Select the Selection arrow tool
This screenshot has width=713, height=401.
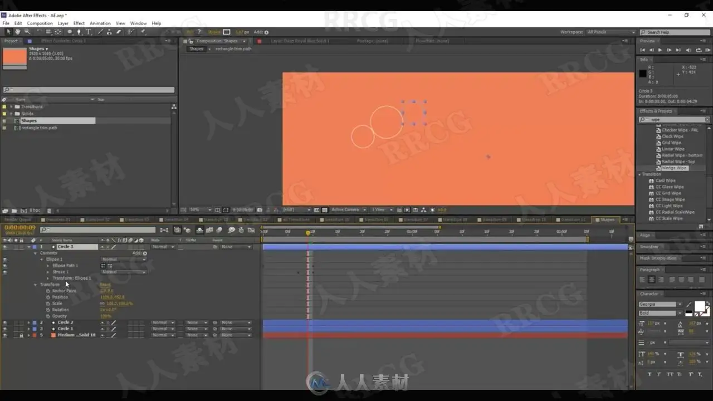(8, 32)
